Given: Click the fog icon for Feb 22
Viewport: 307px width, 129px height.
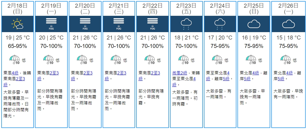Looking at the screenshot, I should coord(153,24).
